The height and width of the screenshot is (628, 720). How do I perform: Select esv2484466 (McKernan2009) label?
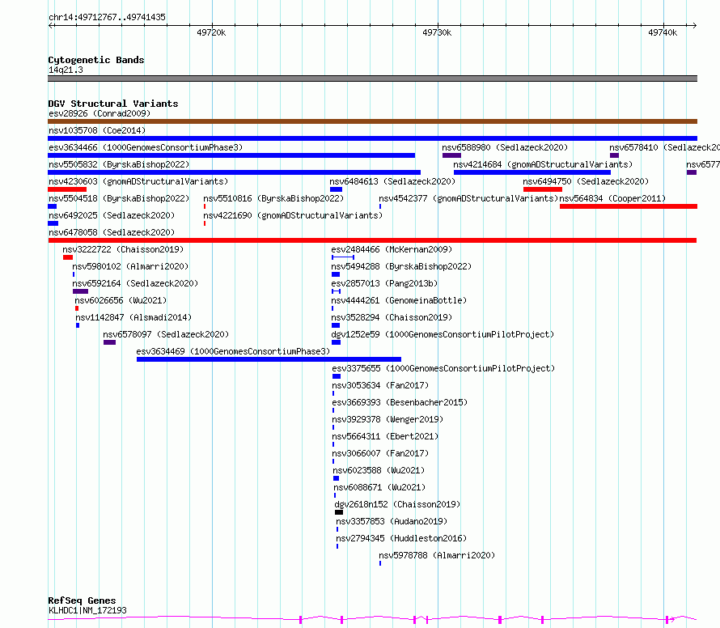tap(392, 249)
